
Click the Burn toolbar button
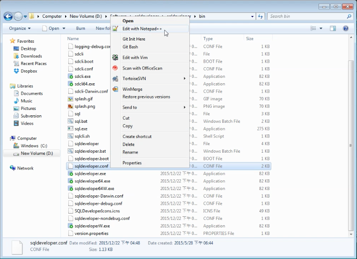[x=81, y=28]
